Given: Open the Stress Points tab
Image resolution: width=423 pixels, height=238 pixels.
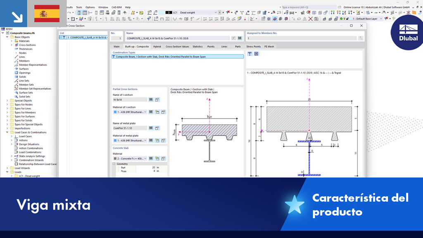Looking at the screenshot, I should point(253,46).
